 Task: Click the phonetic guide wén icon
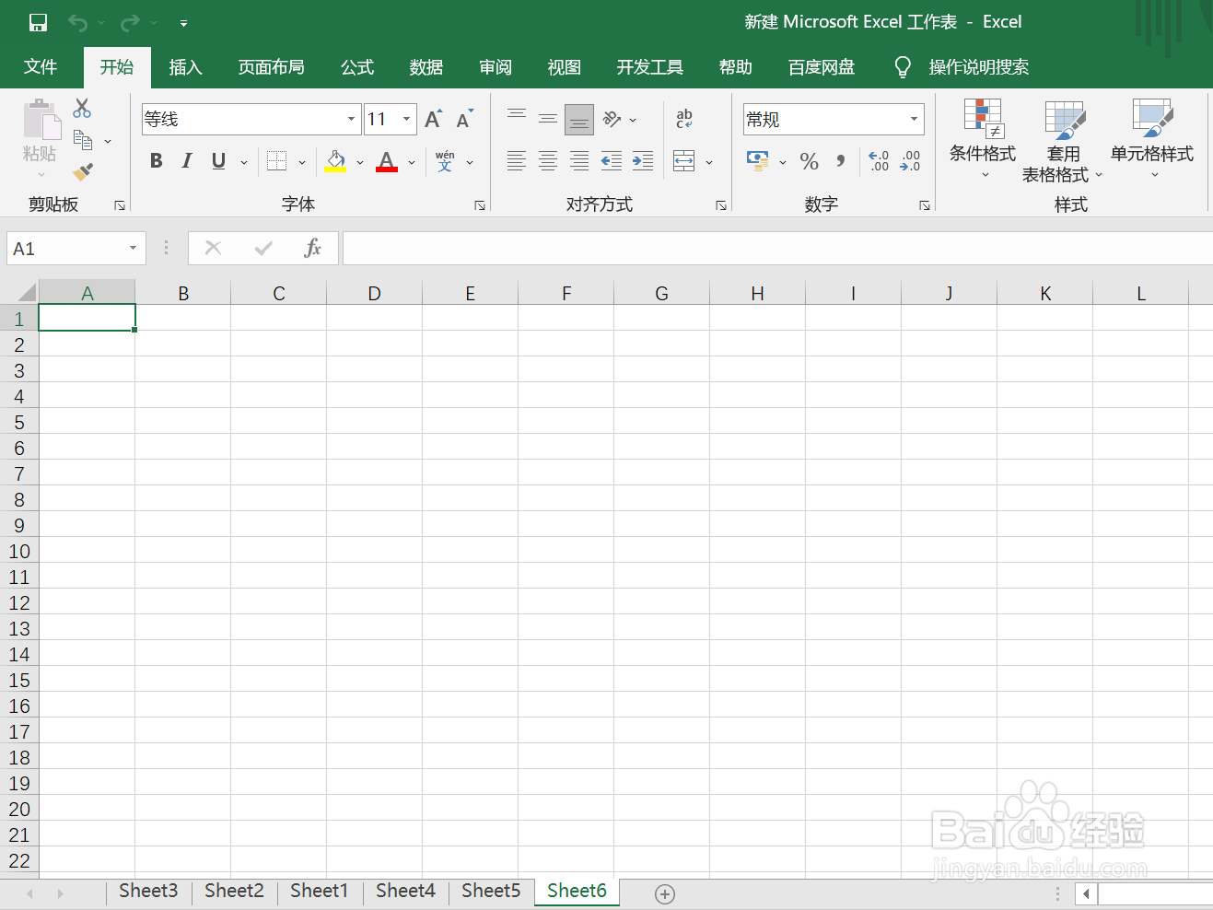pos(445,161)
